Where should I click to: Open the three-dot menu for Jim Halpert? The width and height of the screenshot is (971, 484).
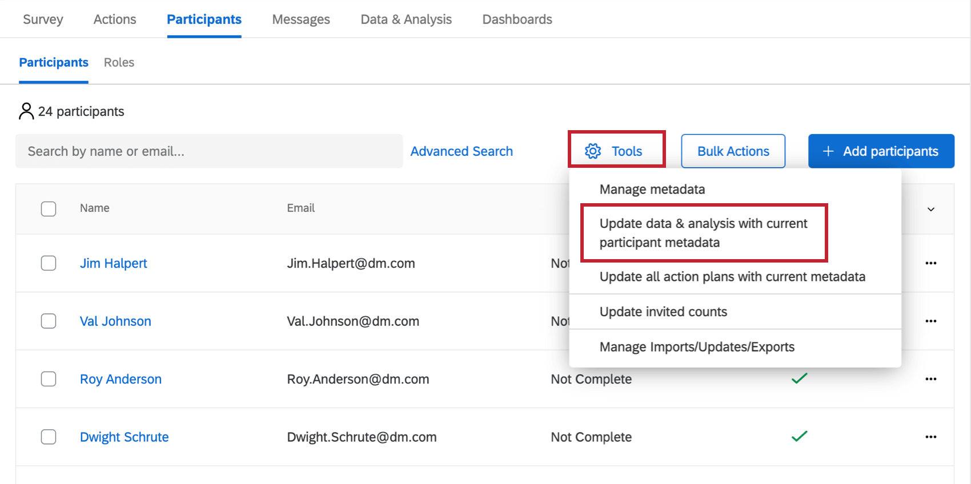tap(930, 263)
